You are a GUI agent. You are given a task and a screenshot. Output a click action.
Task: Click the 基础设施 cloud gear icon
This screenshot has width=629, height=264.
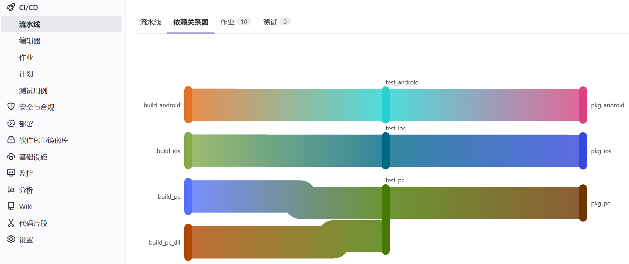pyautogui.click(x=11, y=157)
